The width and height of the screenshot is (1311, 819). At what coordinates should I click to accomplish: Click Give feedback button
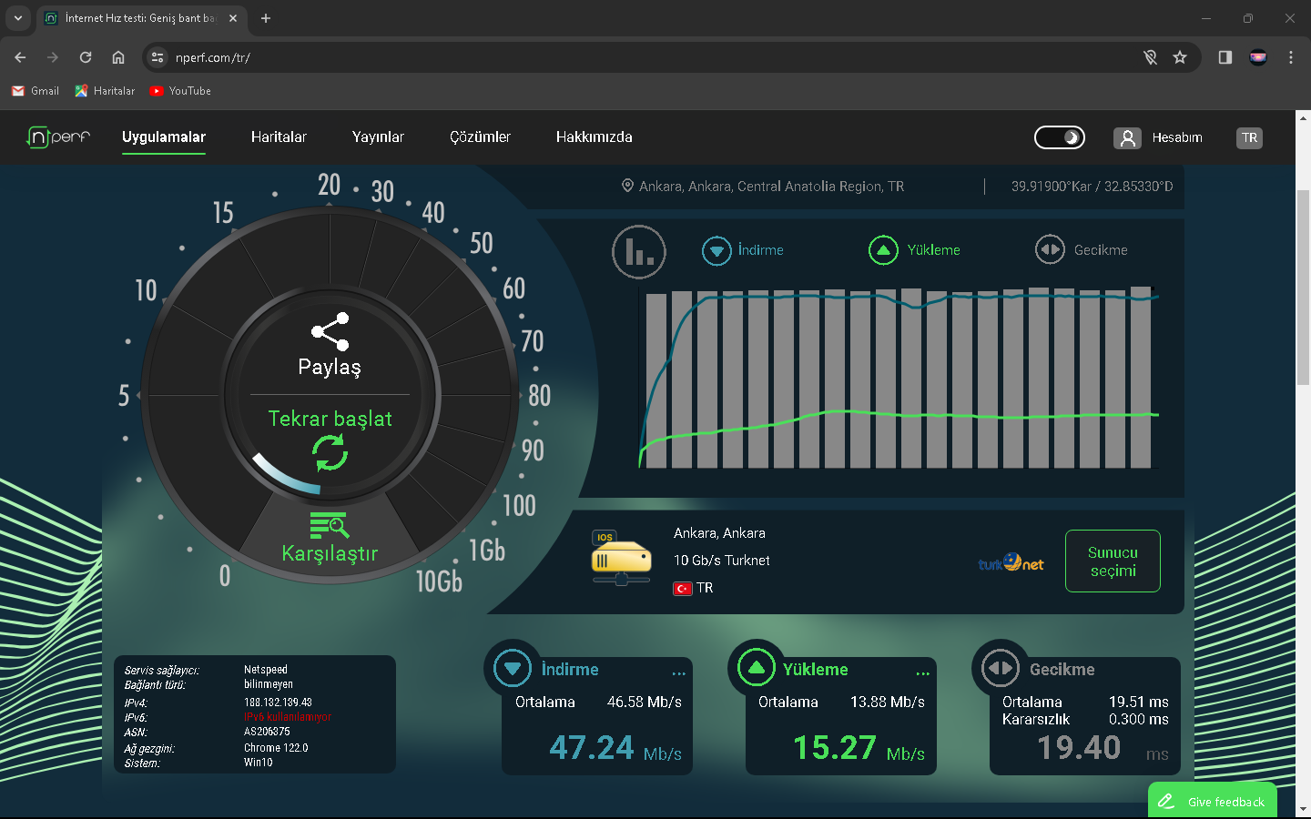[x=1213, y=801]
